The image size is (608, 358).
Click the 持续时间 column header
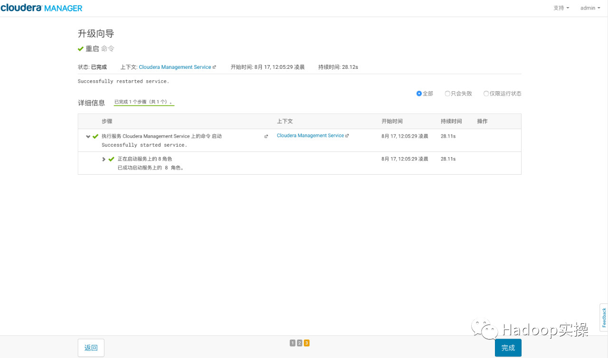[x=451, y=121]
